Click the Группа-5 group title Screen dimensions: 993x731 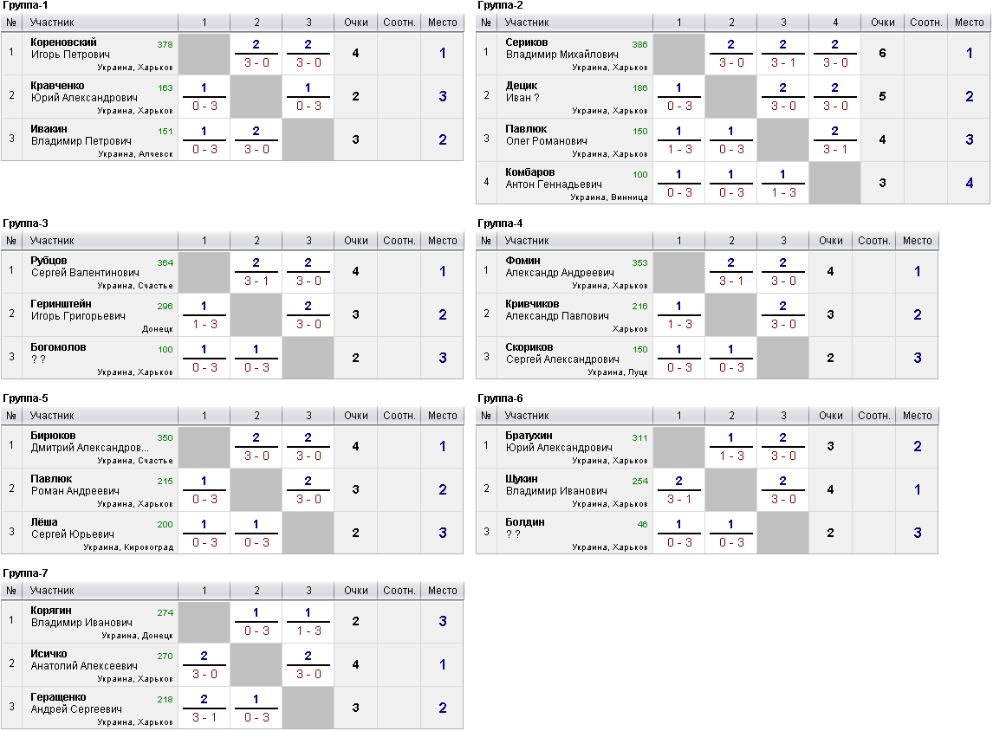(25, 398)
